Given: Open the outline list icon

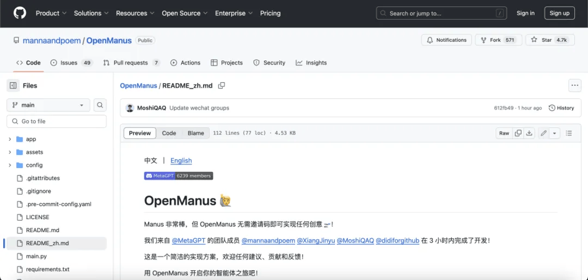Looking at the screenshot, I should coord(569,133).
